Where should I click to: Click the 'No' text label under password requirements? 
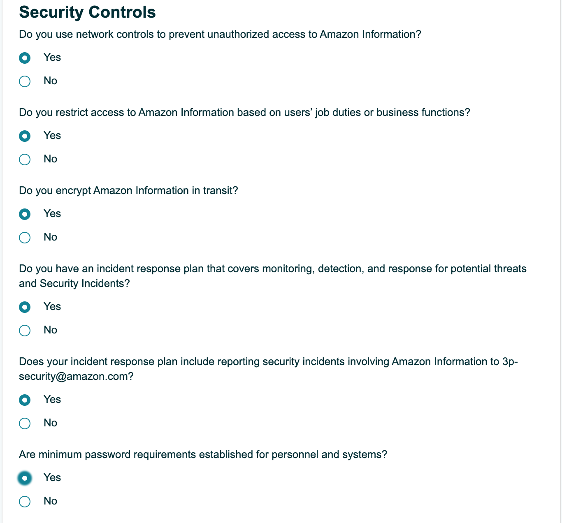click(51, 501)
